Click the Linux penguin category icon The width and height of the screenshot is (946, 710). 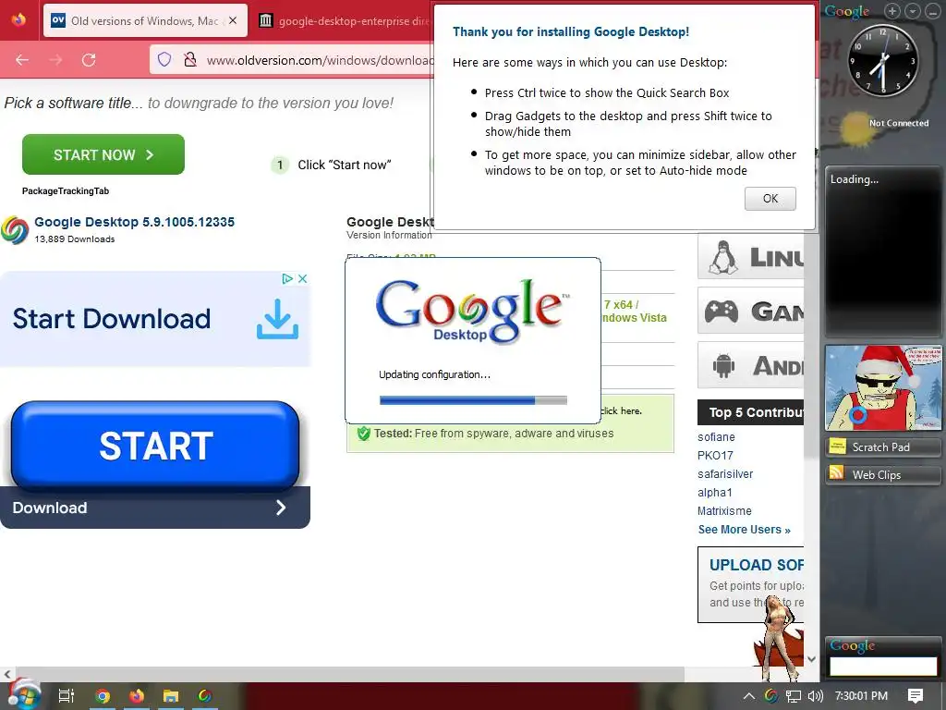(x=723, y=257)
